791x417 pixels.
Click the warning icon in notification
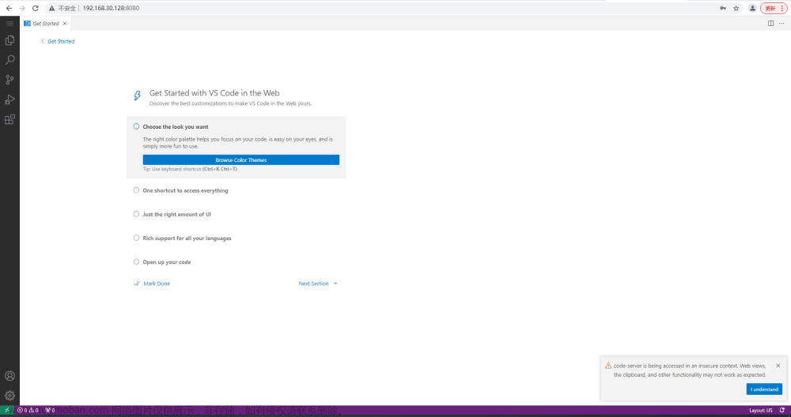click(608, 366)
